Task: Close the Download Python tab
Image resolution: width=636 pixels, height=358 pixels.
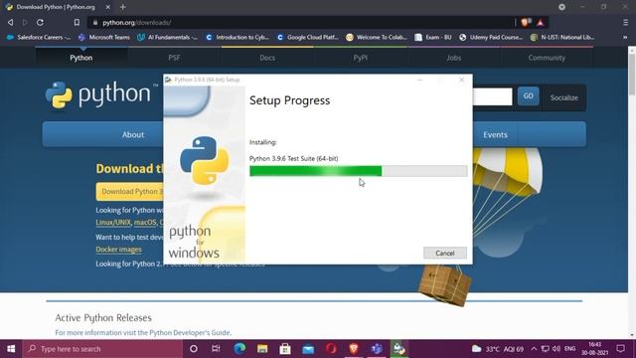Action: [107, 7]
